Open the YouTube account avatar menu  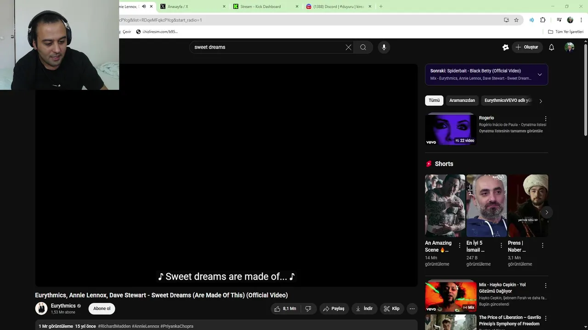569,47
